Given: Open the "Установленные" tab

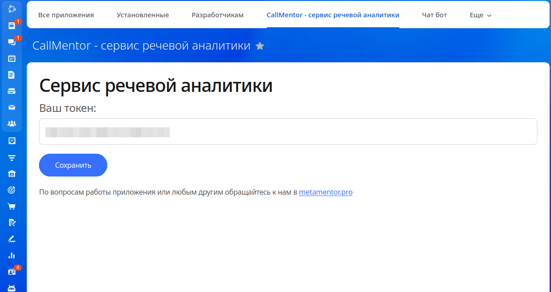Looking at the screenshot, I should (143, 15).
